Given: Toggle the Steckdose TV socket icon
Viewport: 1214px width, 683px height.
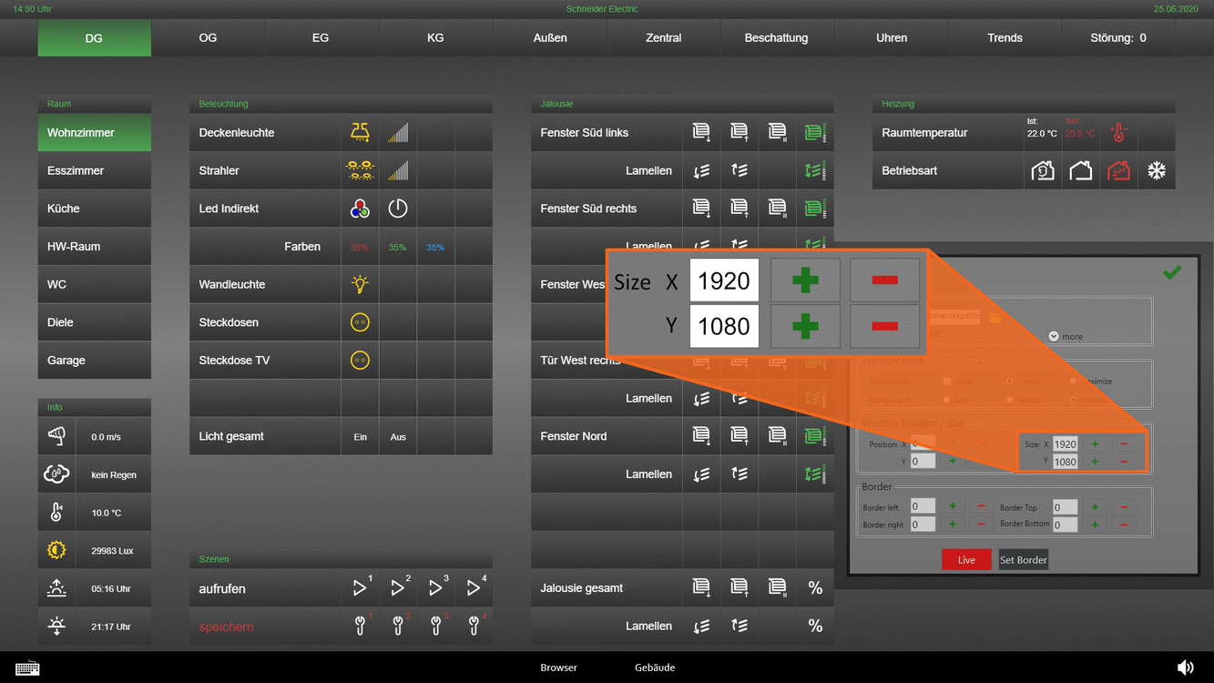Looking at the screenshot, I should pos(360,361).
